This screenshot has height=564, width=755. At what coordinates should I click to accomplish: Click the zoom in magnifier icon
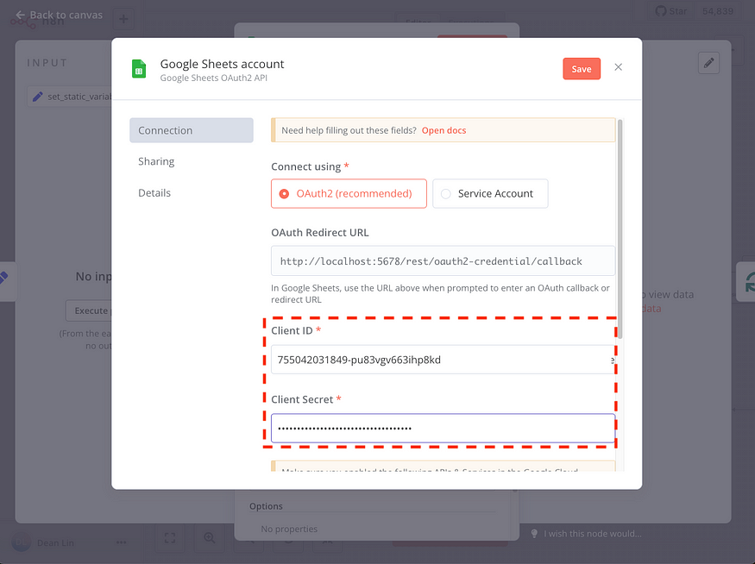(x=209, y=537)
